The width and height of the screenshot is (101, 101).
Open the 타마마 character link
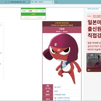(x=24, y=11)
